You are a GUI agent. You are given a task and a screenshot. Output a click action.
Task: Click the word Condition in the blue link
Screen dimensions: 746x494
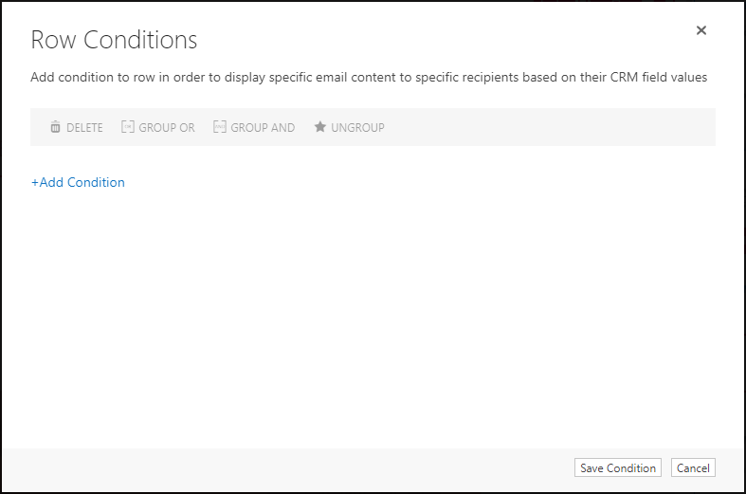pyautogui.click(x=96, y=182)
